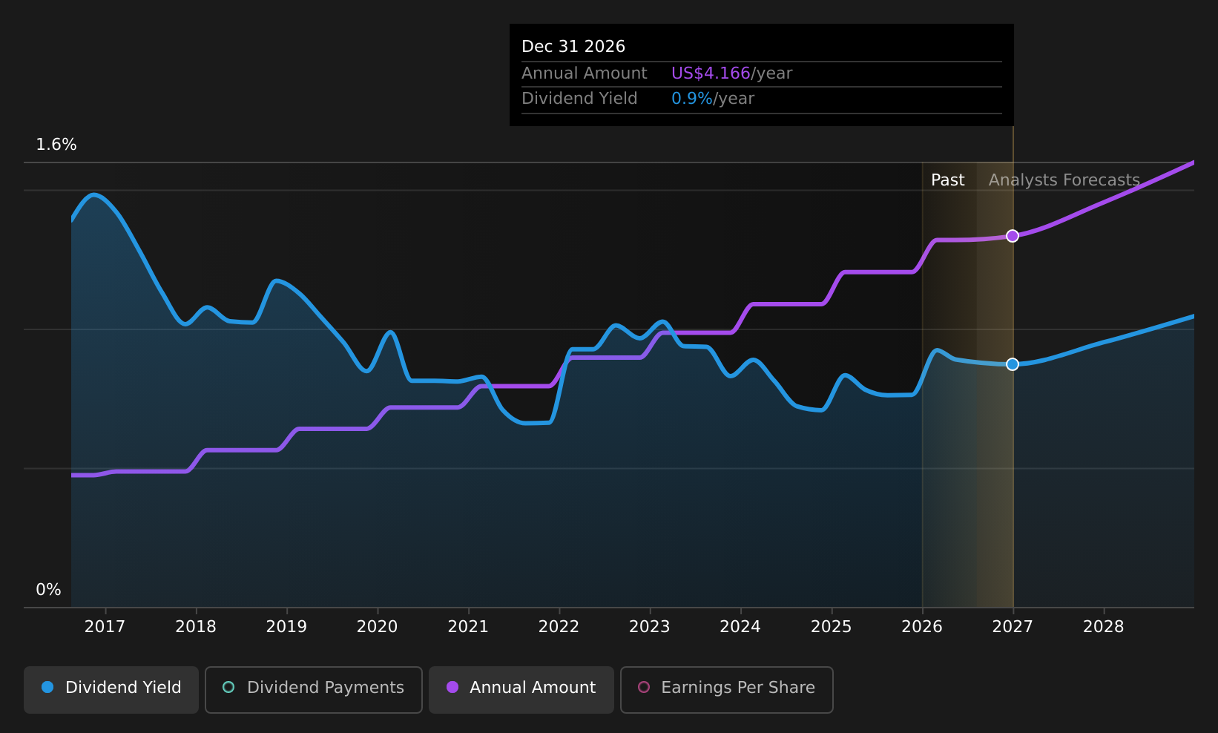
Task: Click the 2023 x-axis label
Action: [x=650, y=627]
